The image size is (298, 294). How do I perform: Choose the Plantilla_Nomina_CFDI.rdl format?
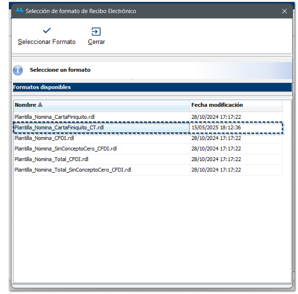[44, 138]
